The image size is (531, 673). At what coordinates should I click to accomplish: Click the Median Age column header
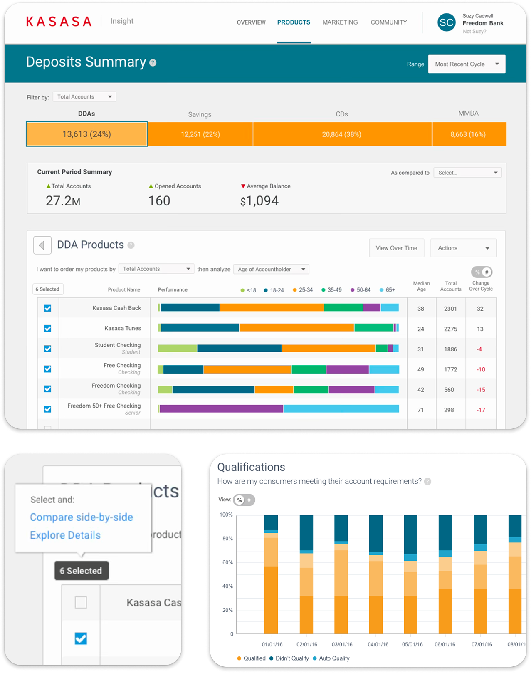coord(421,287)
